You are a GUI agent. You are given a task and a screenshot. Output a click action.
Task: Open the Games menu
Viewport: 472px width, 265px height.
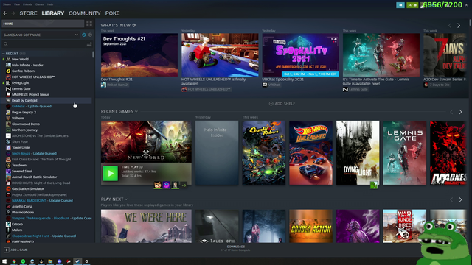coord(40,4)
